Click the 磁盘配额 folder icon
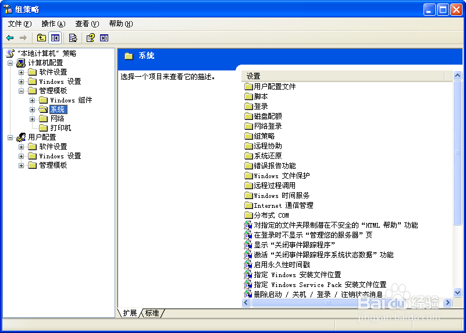This screenshot has width=466, height=333. (248, 116)
